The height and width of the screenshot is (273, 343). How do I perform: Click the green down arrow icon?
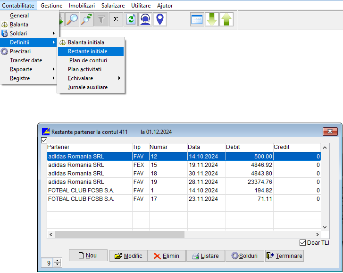(211, 19)
